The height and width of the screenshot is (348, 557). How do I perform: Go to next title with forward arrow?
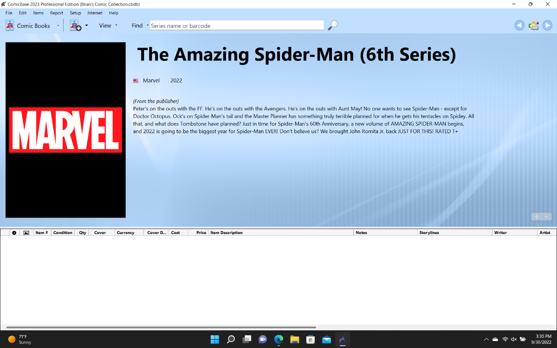click(x=548, y=26)
